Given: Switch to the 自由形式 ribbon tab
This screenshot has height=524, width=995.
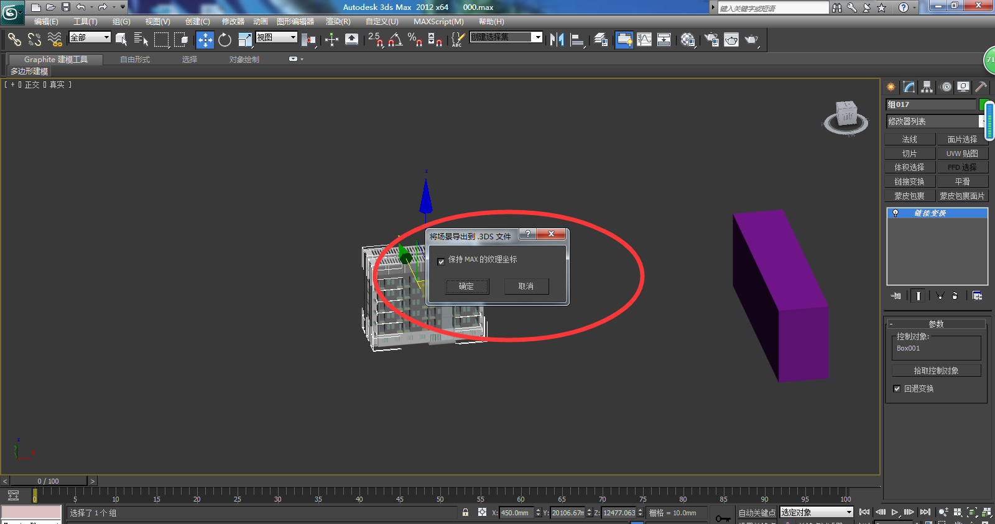Looking at the screenshot, I should click(x=135, y=60).
